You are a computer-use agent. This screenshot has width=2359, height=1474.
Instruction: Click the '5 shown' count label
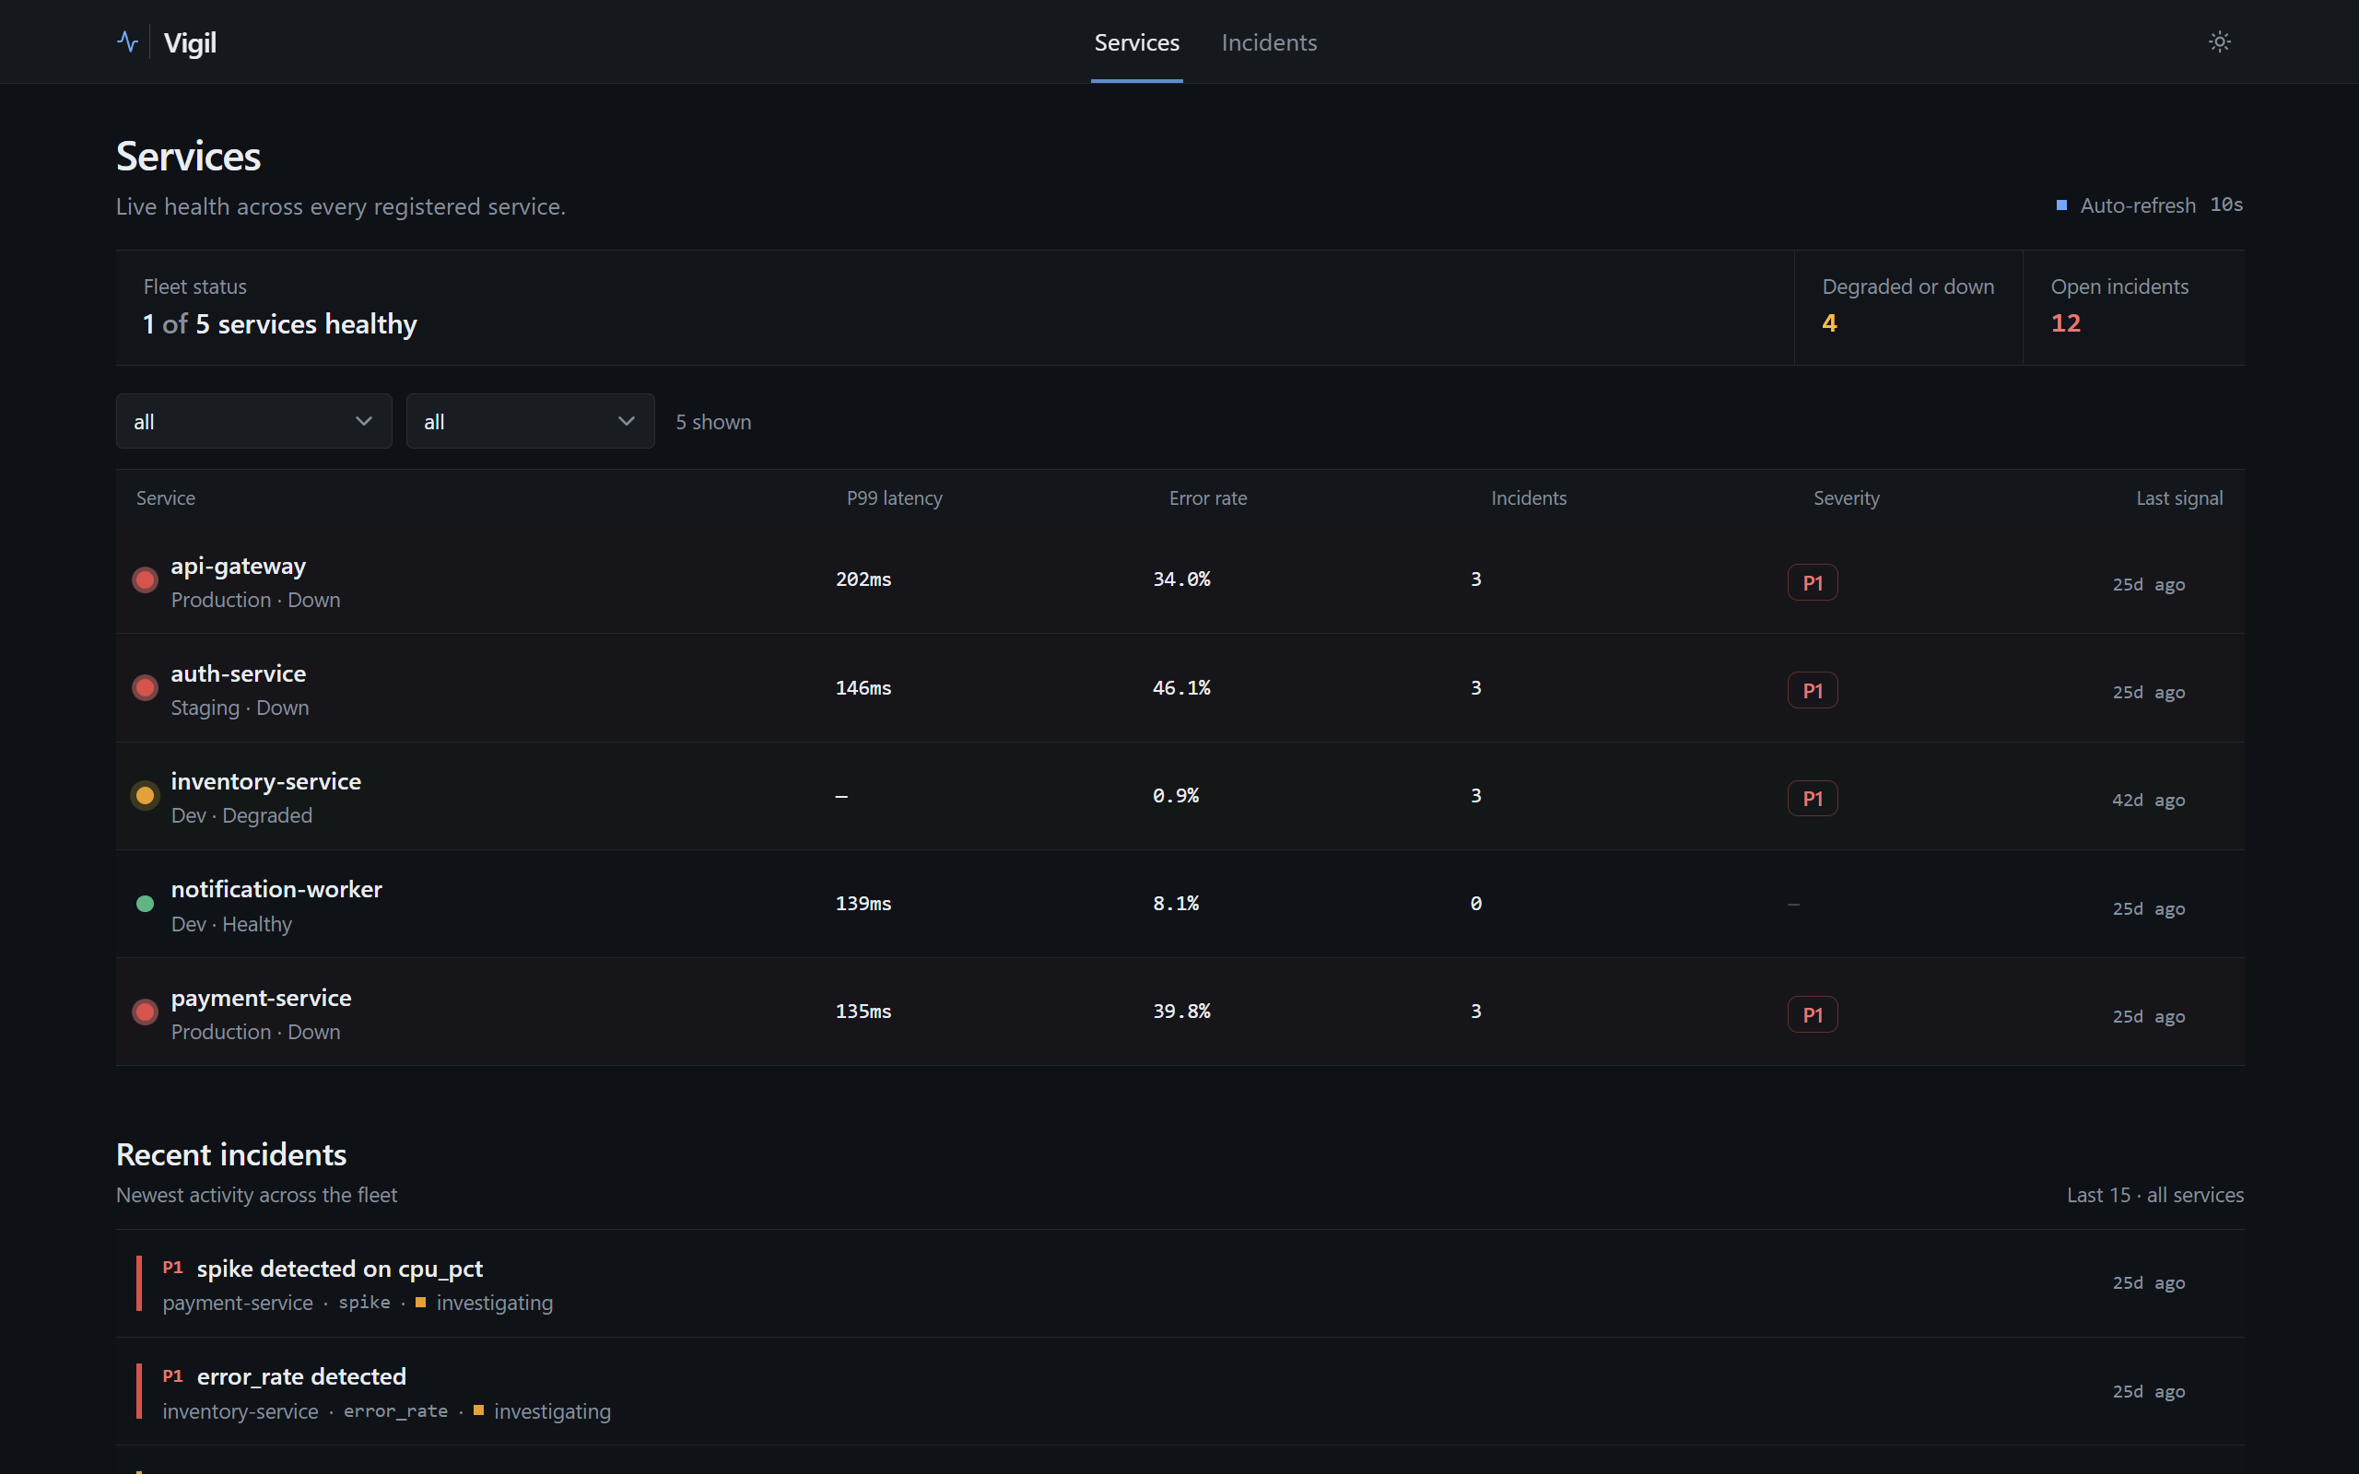(713, 422)
